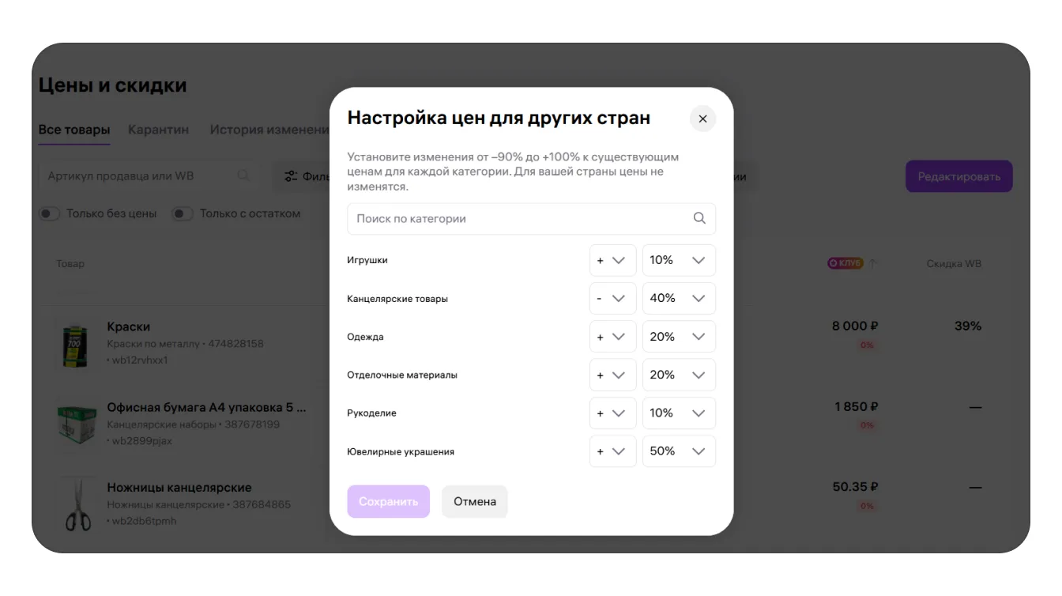Expand the 40% dropdown for Канцелярские товары
Screen dimensions: 1062x596
(x=679, y=299)
